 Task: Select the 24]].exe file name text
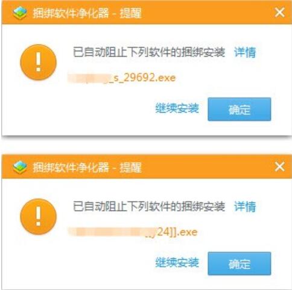[x=133, y=232]
